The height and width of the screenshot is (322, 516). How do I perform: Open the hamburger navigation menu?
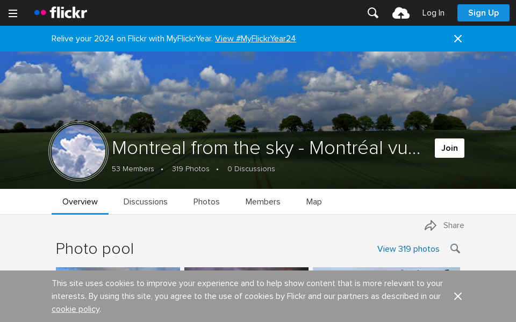[13, 13]
